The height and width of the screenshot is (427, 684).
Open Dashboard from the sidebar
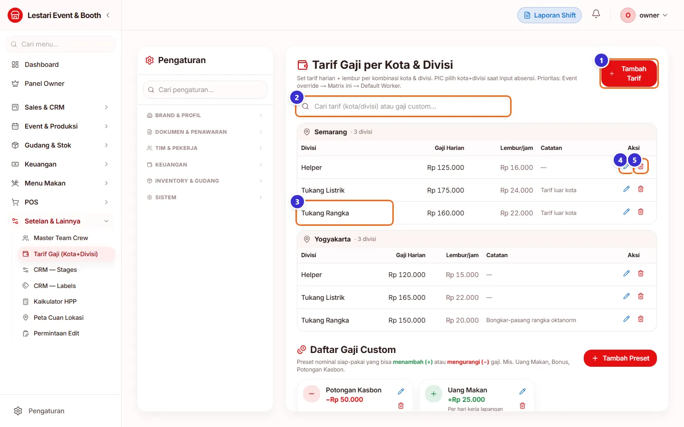pyautogui.click(x=60, y=65)
